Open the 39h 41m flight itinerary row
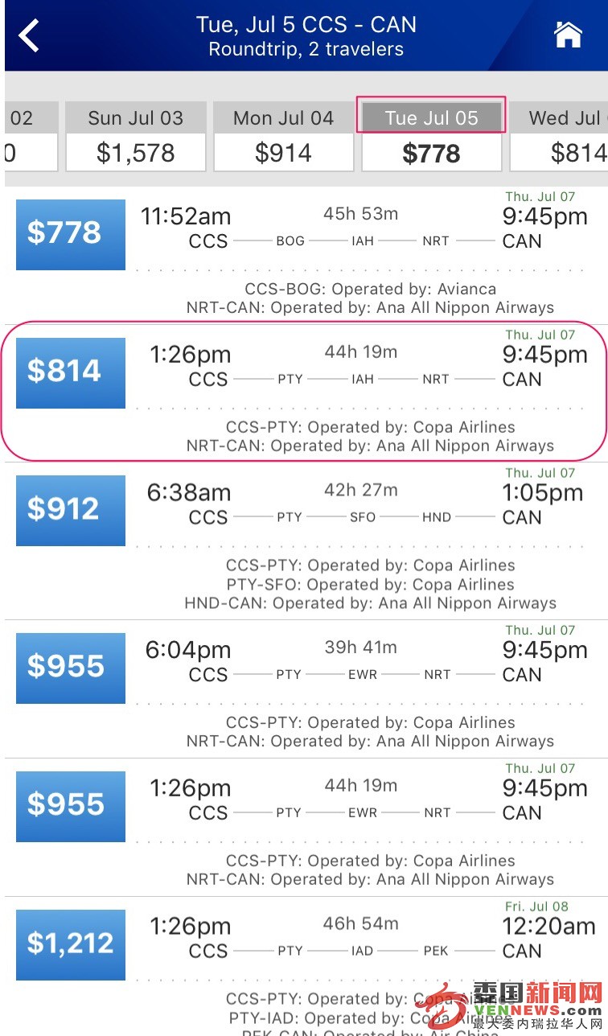 tap(304, 689)
